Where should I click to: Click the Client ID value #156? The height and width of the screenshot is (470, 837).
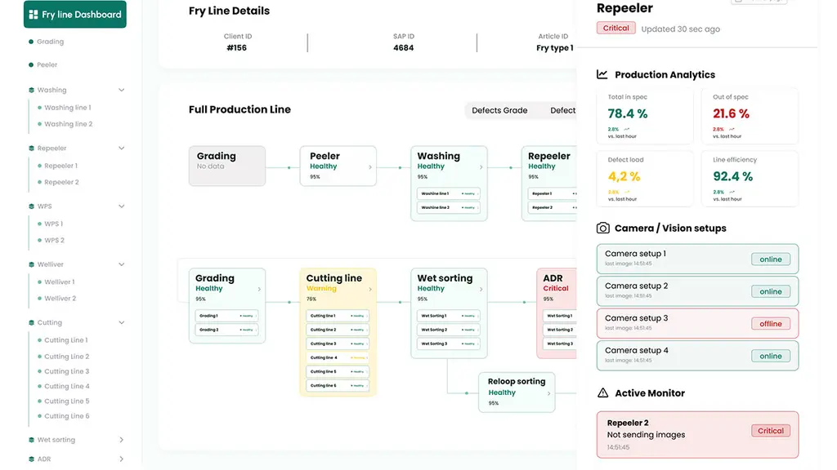point(237,48)
